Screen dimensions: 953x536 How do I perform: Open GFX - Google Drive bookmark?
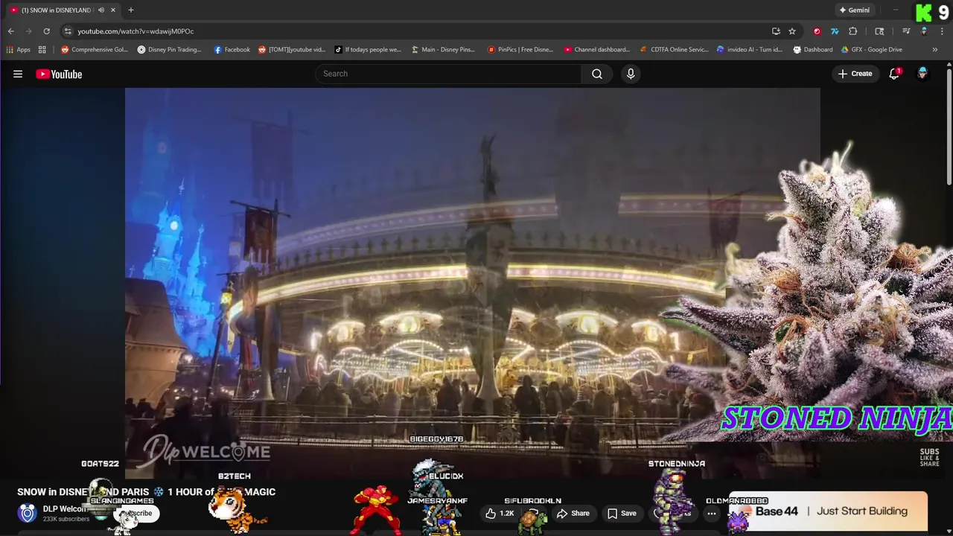tap(872, 50)
